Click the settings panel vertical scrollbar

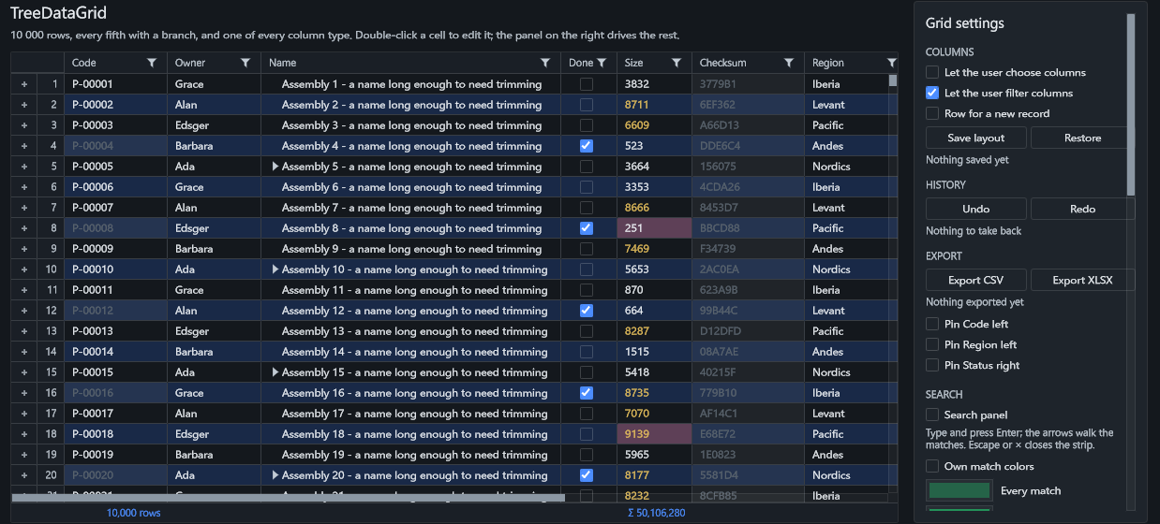click(x=1131, y=103)
